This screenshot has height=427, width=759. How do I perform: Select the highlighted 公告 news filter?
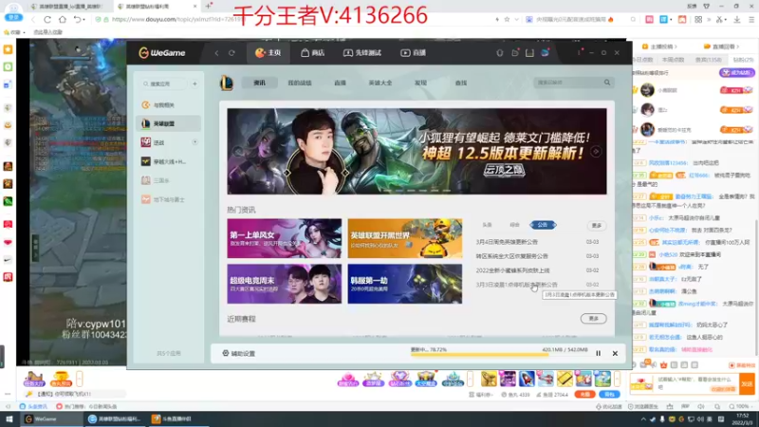[x=543, y=225]
